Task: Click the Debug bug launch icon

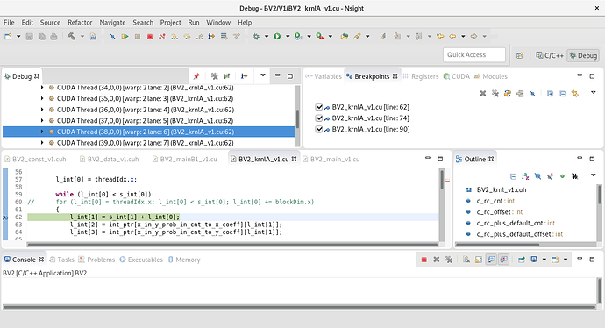Action: 256,36
